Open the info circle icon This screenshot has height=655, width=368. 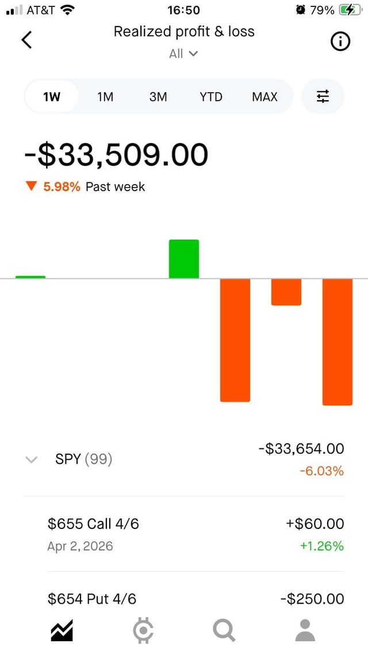pos(340,41)
